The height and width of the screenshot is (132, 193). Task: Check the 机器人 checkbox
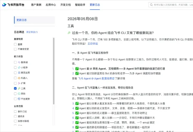pyautogui.click(x=15, y=78)
